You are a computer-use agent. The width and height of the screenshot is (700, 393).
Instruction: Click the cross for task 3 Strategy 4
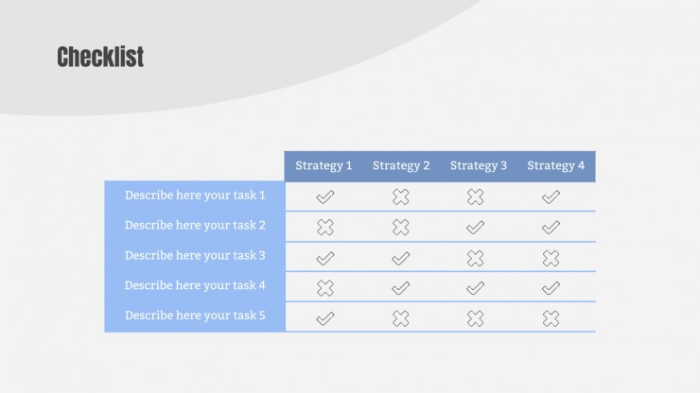tap(551, 258)
